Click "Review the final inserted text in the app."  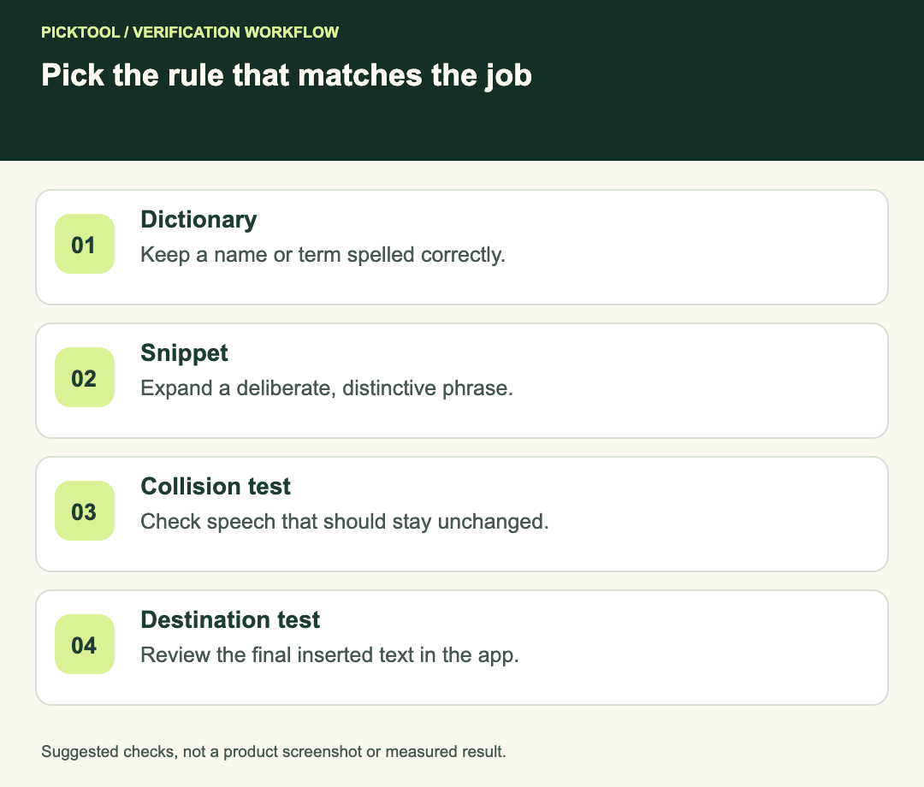click(x=329, y=655)
